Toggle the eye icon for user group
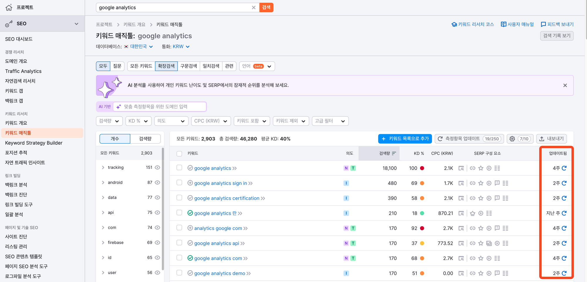The height and width of the screenshot is (282, 587). [x=157, y=273]
